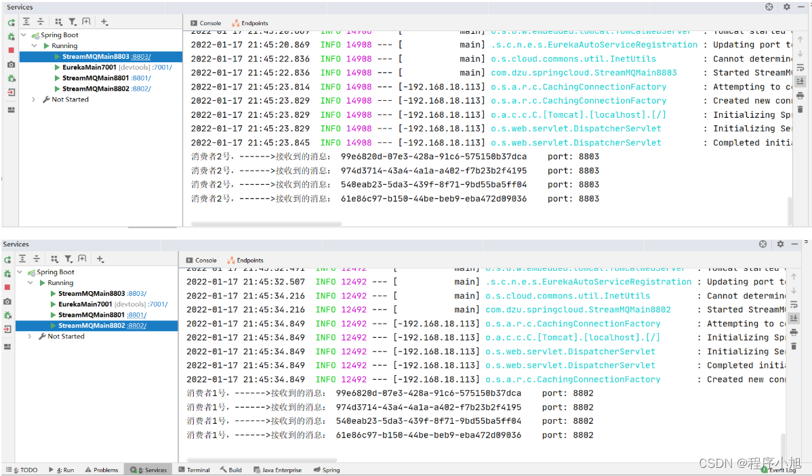This screenshot has height=476, width=812.
Task: Open gear settings in upper Services header
Action: point(787,7)
